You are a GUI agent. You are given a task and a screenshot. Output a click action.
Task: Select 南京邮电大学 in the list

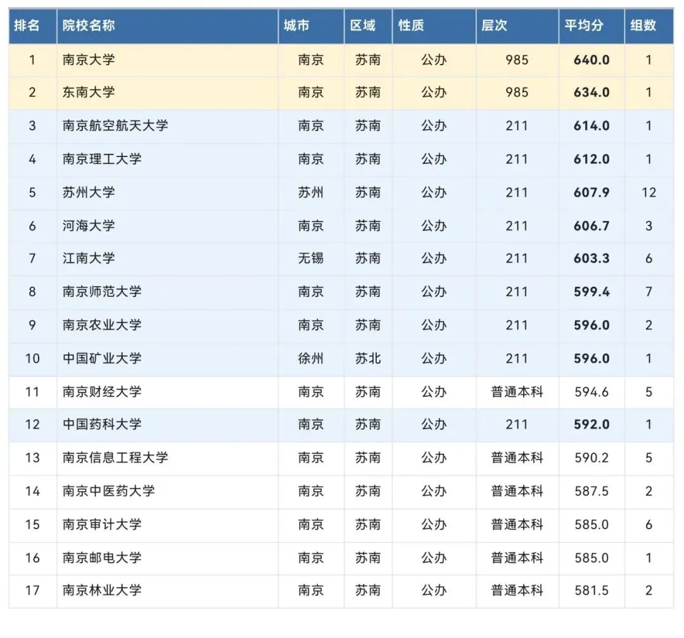[102, 558]
